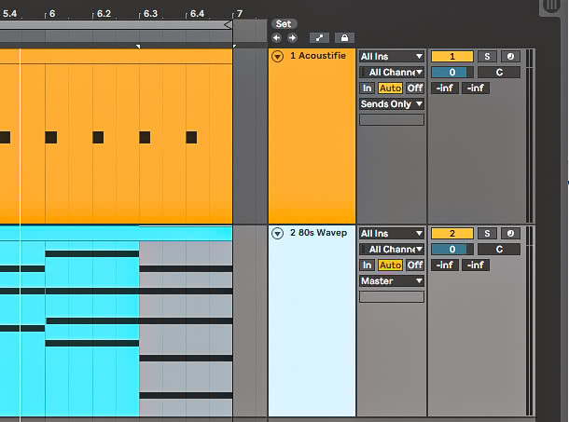The height and width of the screenshot is (422, 569).
Task: Set 80s Wavep monitor to In
Action: [x=367, y=265]
